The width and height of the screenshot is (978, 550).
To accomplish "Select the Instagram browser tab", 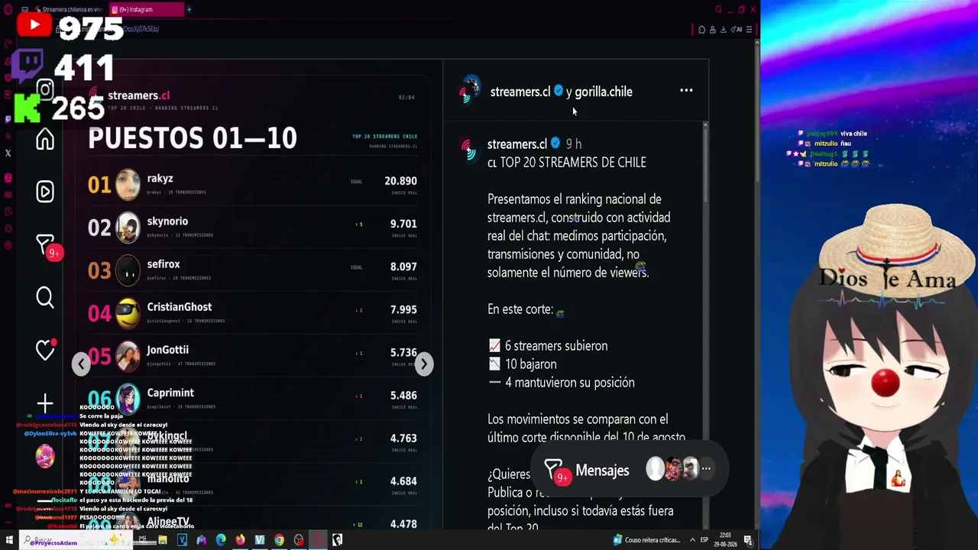I will (x=147, y=10).
